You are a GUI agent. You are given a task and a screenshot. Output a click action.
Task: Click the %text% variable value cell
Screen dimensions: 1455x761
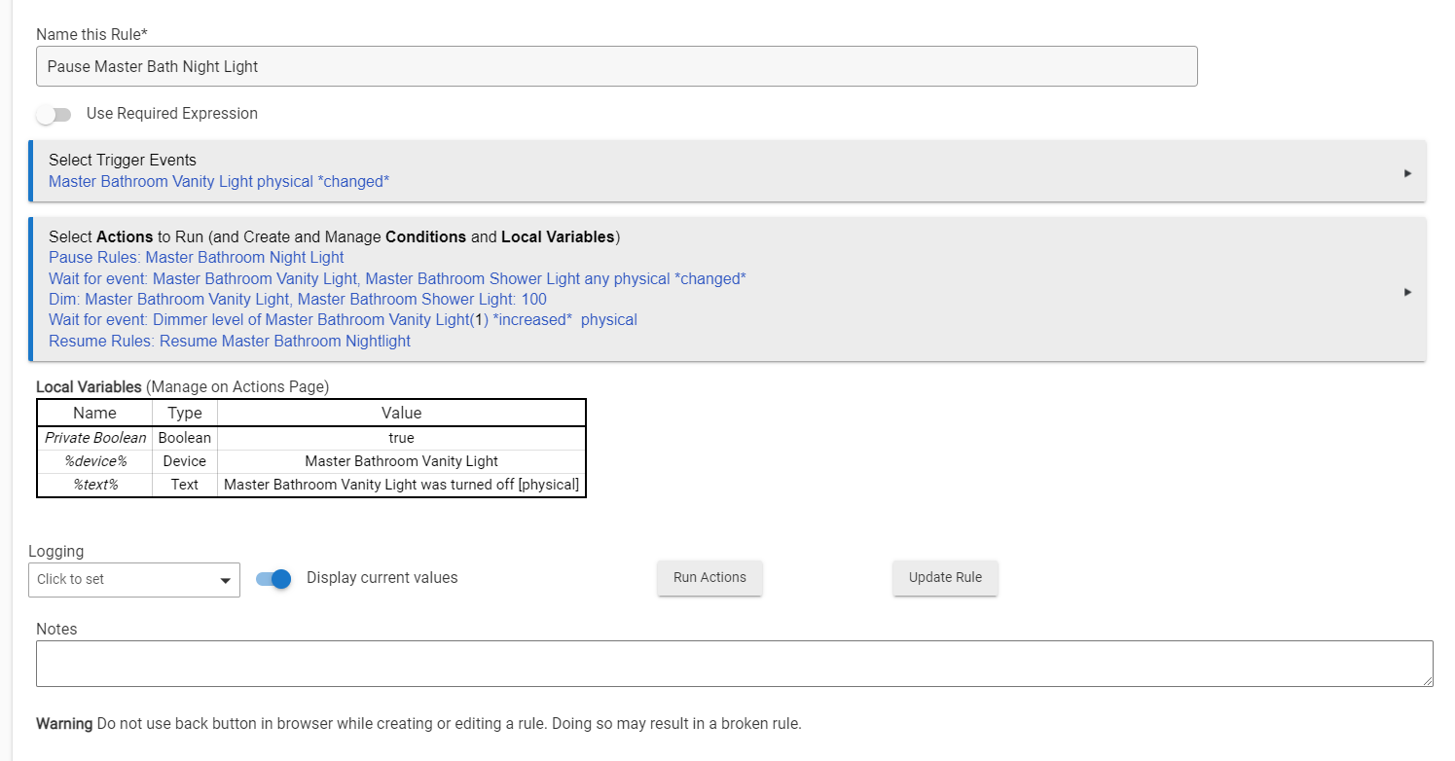(401, 485)
